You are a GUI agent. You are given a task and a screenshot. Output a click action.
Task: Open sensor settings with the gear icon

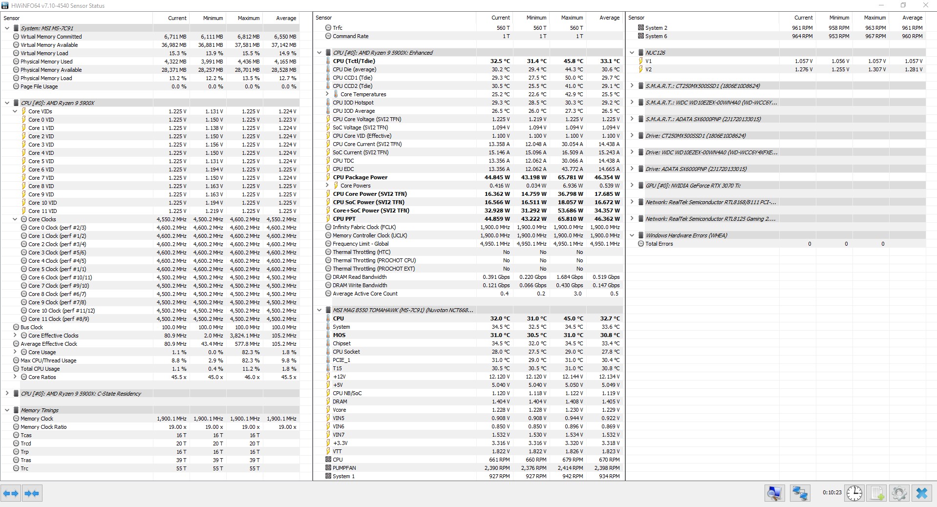[x=899, y=493]
